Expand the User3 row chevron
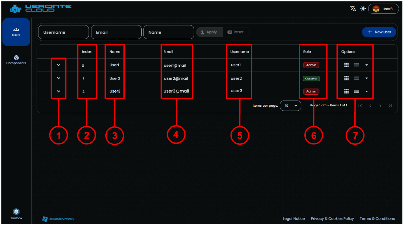The image size is (403, 225). coord(59,91)
